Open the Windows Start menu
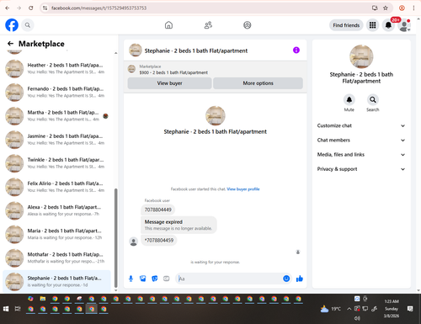The height and width of the screenshot is (324, 421). pyautogui.click(x=6, y=309)
